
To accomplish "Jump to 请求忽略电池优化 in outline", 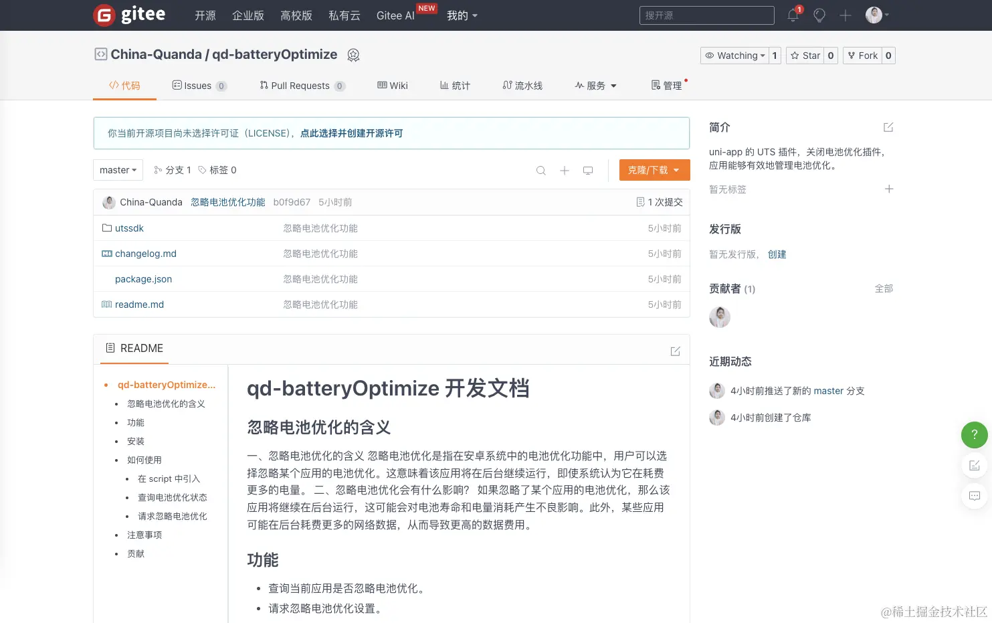I will coord(173,517).
